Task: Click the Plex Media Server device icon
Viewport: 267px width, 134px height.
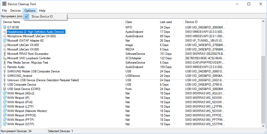Action: click(4, 63)
